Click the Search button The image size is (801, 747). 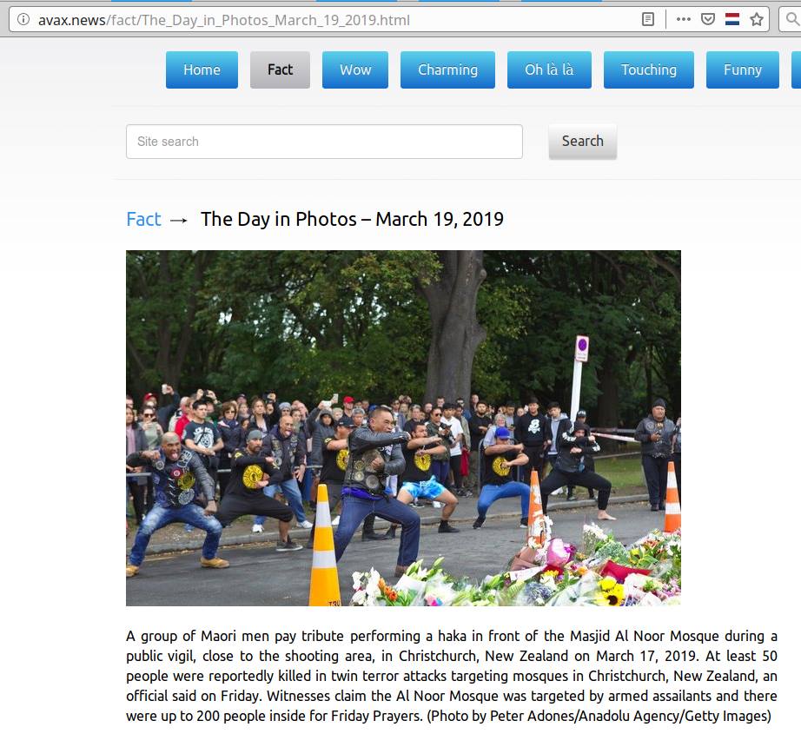583,141
